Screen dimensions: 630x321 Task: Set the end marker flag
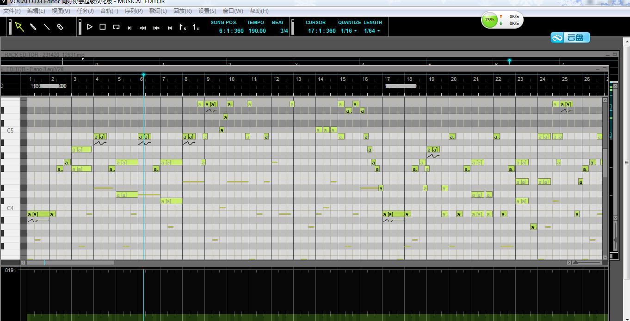click(x=196, y=27)
